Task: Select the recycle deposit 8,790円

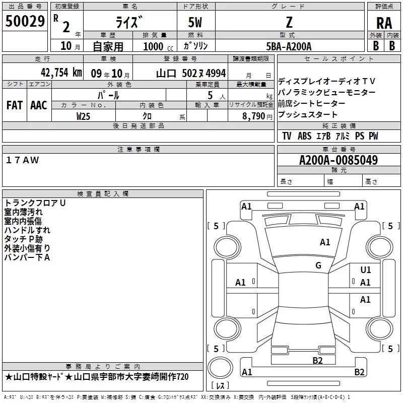Action: (x=257, y=116)
